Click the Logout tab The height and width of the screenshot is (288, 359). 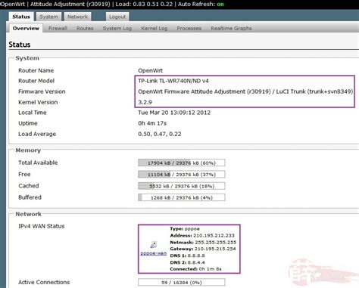pyautogui.click(x=117, y=17)
